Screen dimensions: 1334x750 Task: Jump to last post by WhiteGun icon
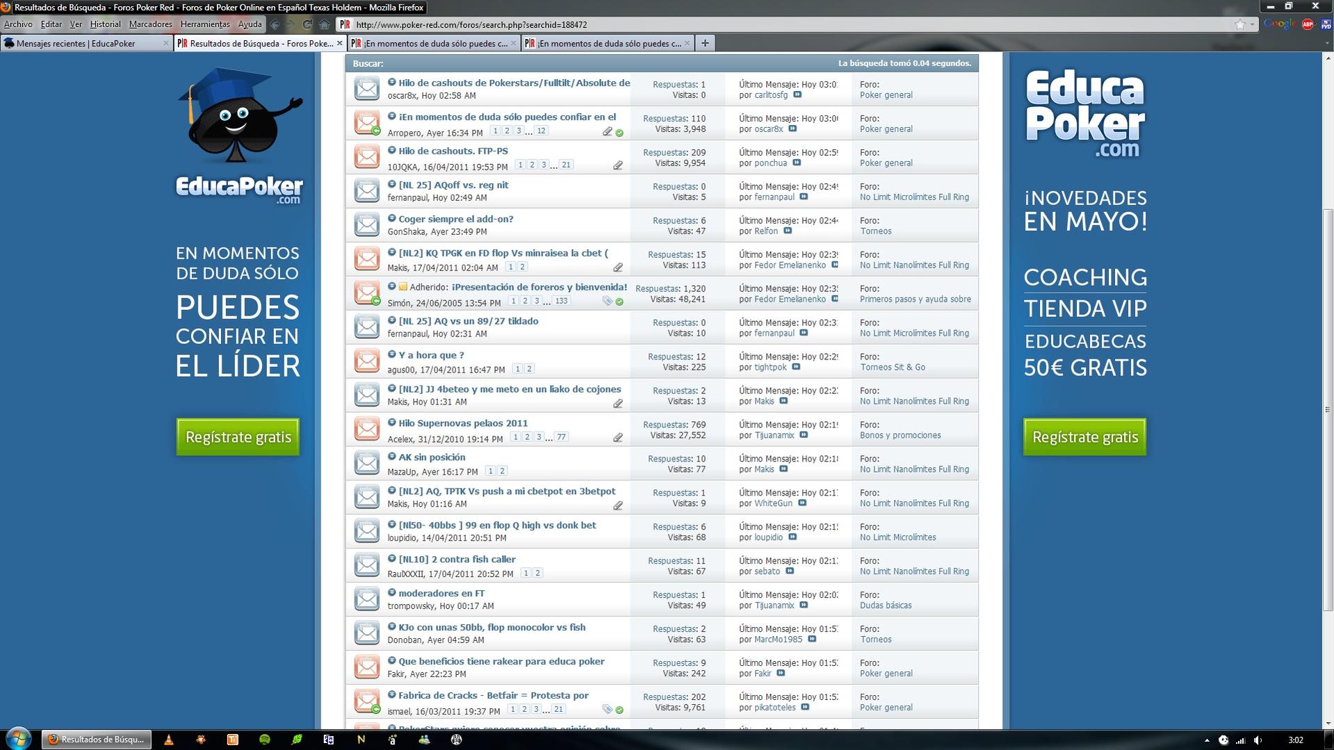click(802, 504)
